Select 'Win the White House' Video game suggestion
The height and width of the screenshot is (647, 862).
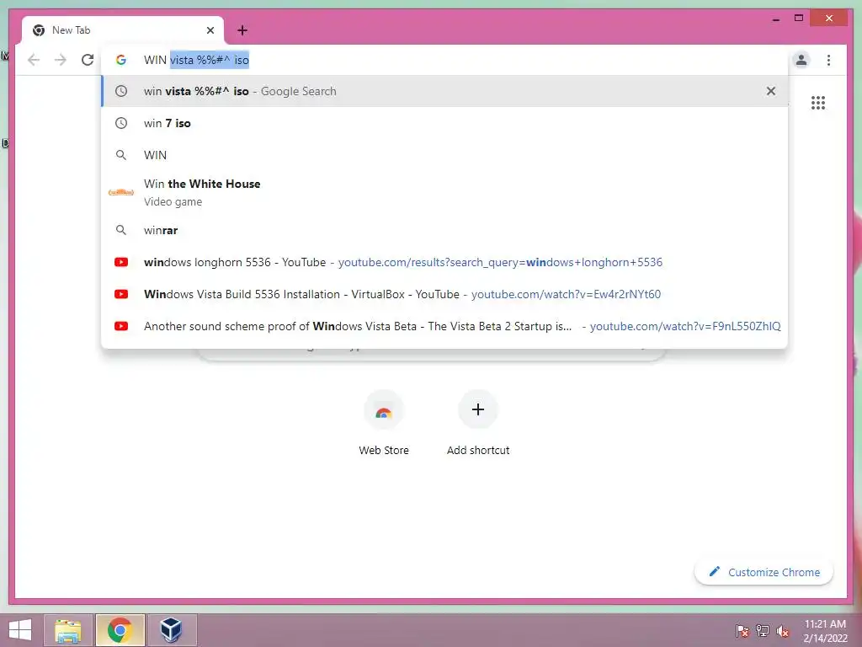(444, 193)
